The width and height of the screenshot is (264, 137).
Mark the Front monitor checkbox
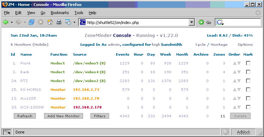coord(248,63)
